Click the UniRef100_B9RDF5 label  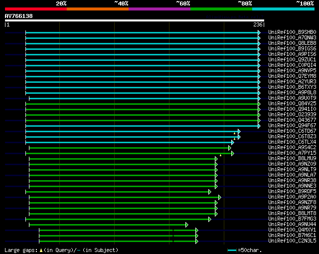pos(292,192)
